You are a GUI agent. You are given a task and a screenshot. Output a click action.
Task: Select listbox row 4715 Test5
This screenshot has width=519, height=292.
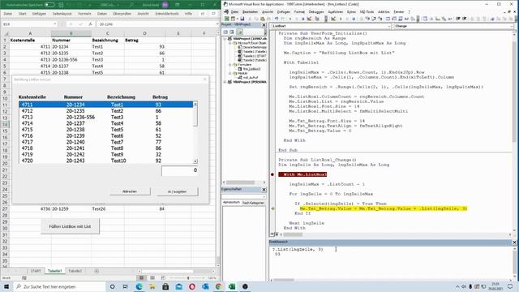click(106, 130)
